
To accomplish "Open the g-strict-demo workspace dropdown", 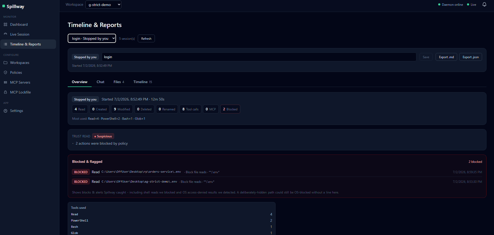I will click(x=103, y=5).
